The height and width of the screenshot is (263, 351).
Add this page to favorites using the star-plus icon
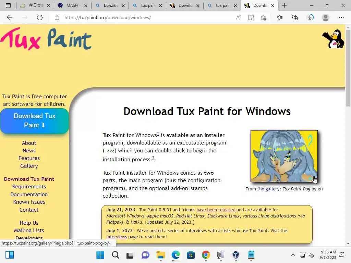[x=264, y=17]
